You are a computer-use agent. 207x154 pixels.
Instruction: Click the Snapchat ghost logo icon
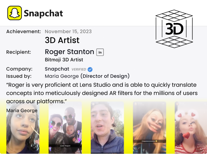point(14,13)
